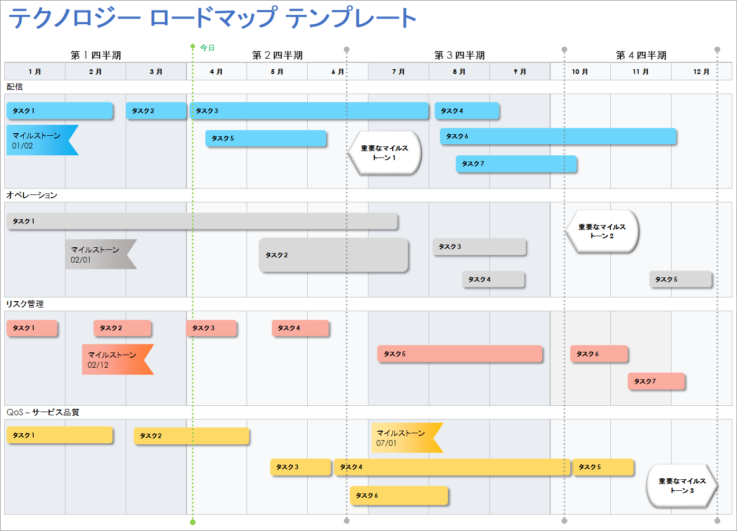Click the 7 月 month cell

click(x=399, y=71)
